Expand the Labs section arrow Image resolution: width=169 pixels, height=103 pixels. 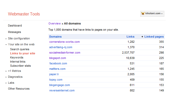[x=6, y=83]
